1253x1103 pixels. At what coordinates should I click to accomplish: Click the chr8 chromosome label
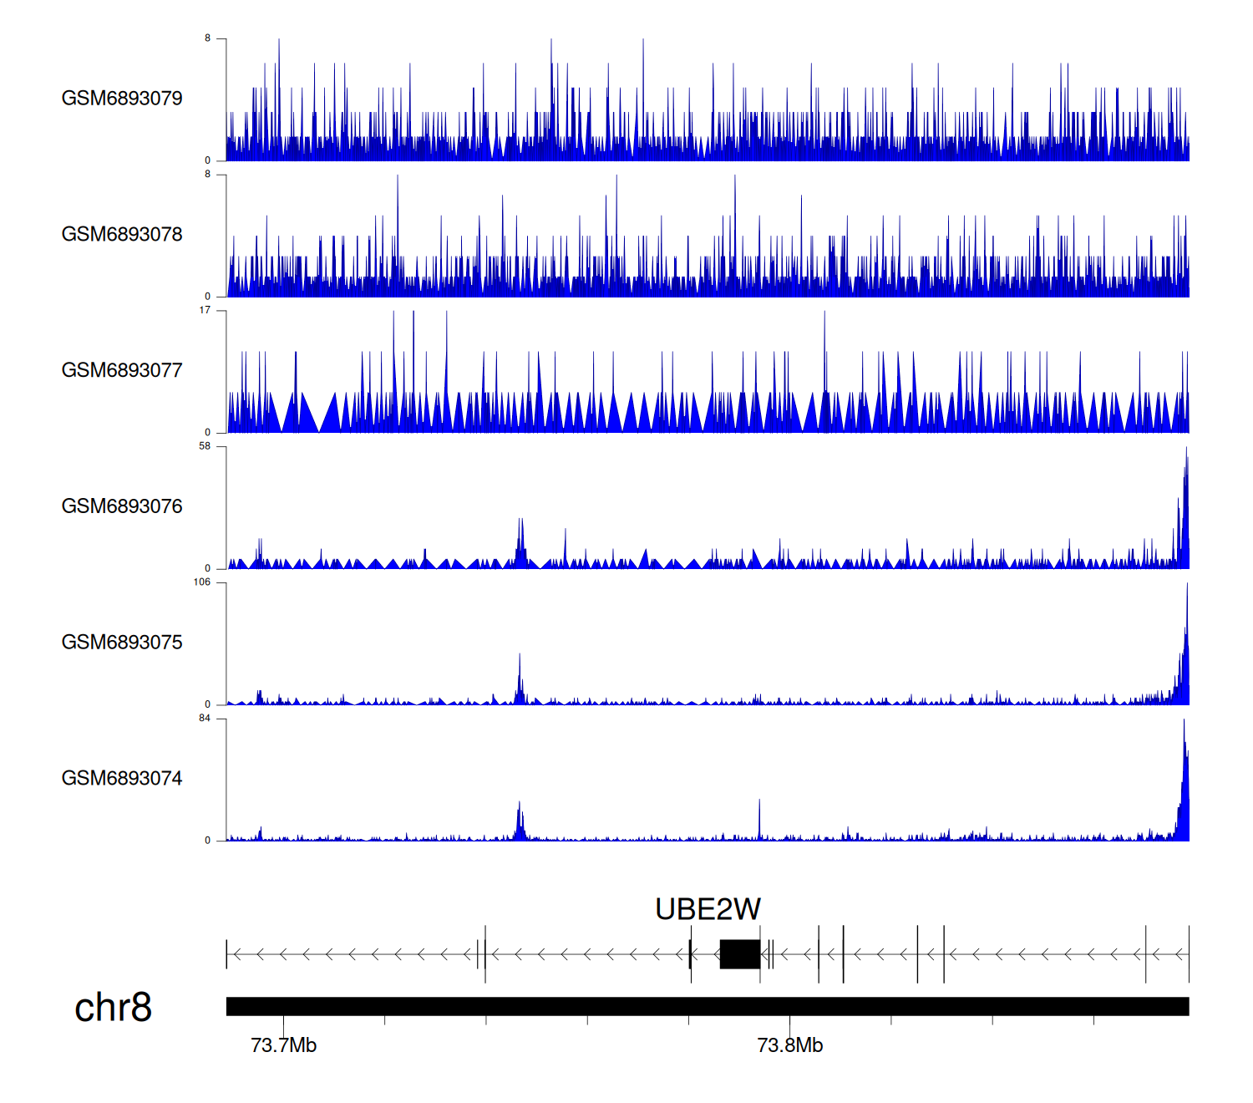pos(113,1008)
